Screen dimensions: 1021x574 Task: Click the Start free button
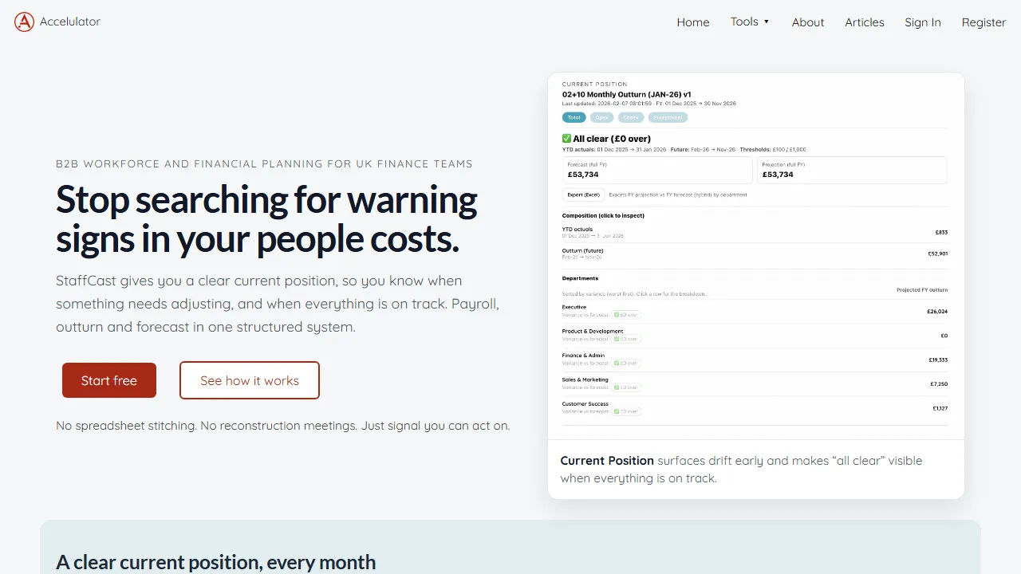coord(108,380)
